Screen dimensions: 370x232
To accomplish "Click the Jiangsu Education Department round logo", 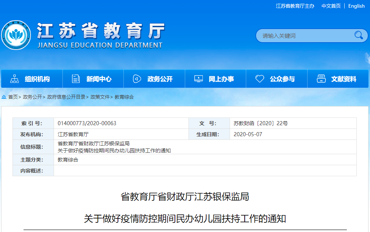I will tap(16, 35).
